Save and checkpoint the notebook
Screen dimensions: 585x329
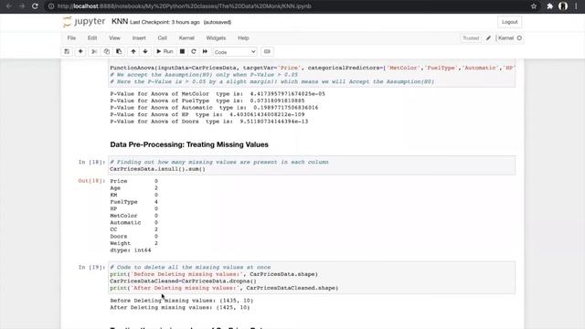pos(67,52)
